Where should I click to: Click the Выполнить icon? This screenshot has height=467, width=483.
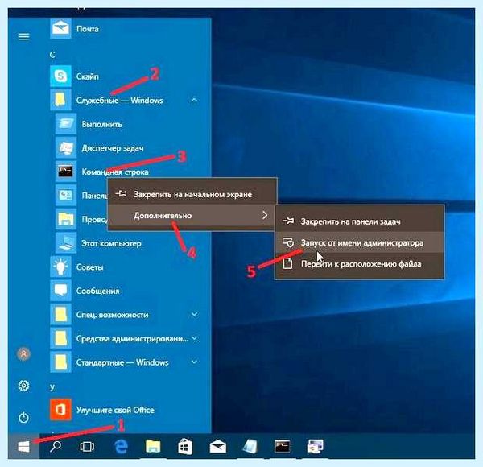click(x=66, y=124)
